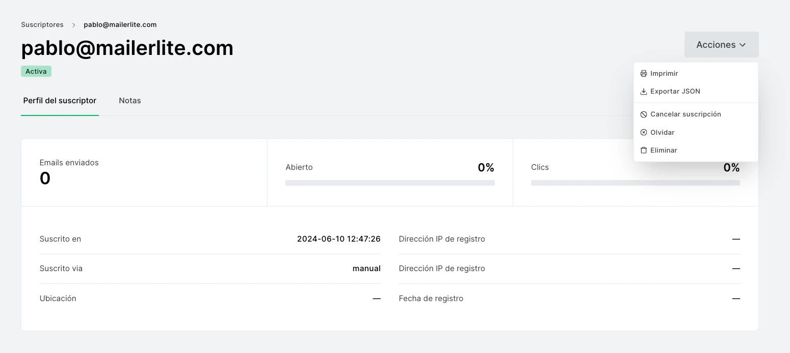
Task: Click the prohibition icon for Cancelar suscripción
Action: [x=644, y=114]
